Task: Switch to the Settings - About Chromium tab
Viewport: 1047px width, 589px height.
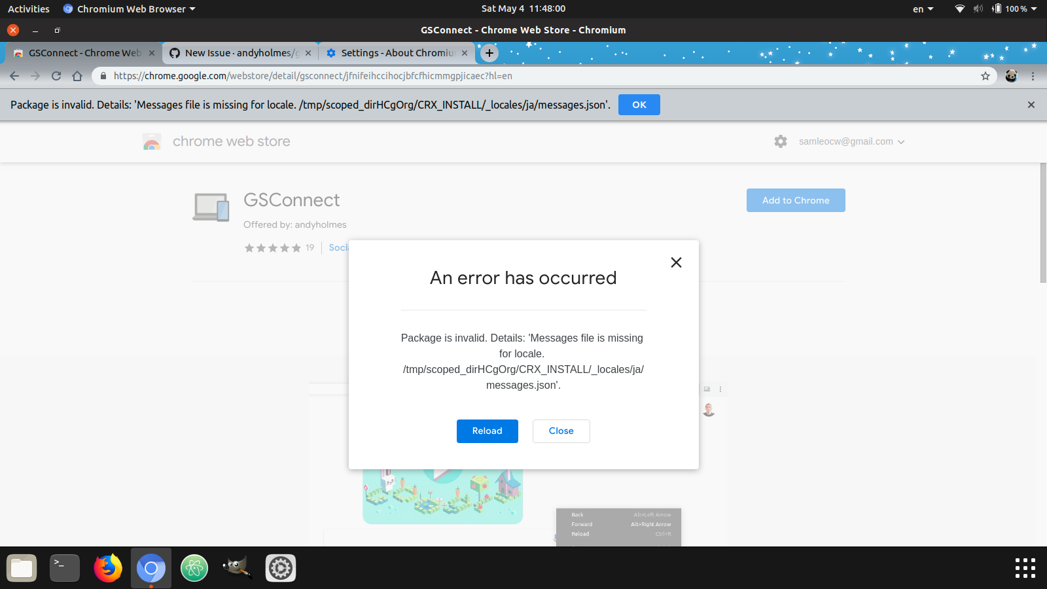Action: [393, 53]
